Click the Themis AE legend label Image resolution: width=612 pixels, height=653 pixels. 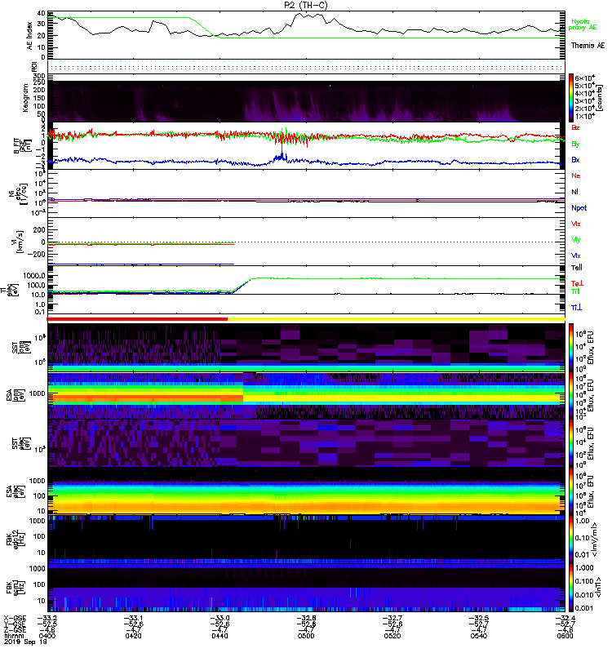point(588,46)
